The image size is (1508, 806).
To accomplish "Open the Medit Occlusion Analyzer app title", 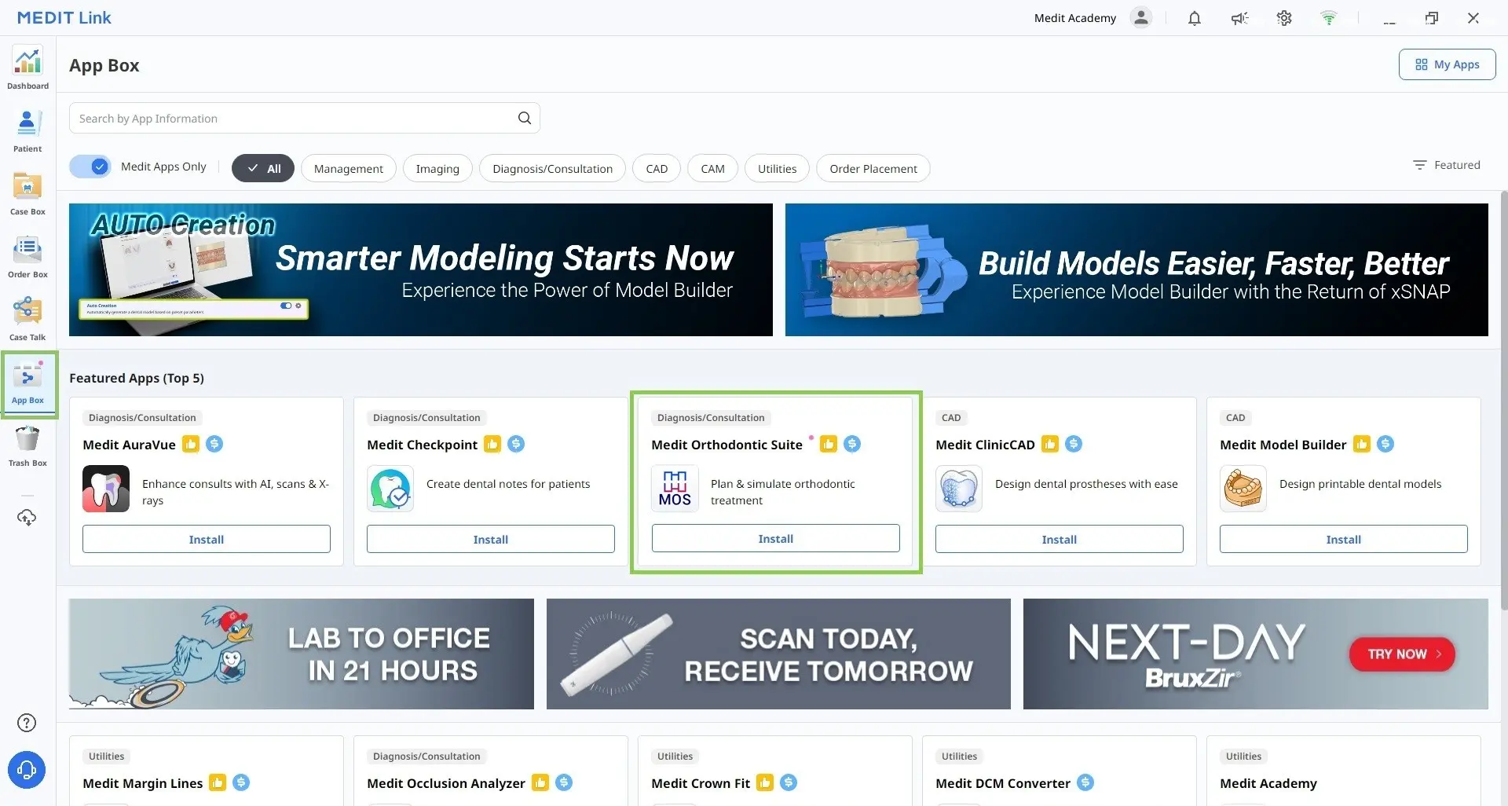I will [x=446, y=783].
